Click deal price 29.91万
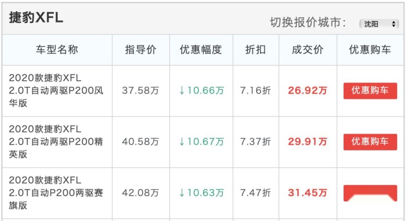 click(308, 142)
